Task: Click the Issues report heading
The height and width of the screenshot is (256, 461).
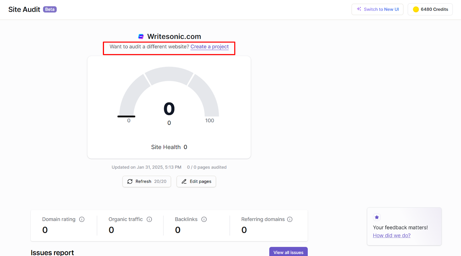Action: coord(52,252)
